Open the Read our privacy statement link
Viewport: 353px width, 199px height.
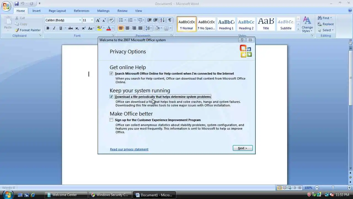pyautogui.click(x=129, y=149)
